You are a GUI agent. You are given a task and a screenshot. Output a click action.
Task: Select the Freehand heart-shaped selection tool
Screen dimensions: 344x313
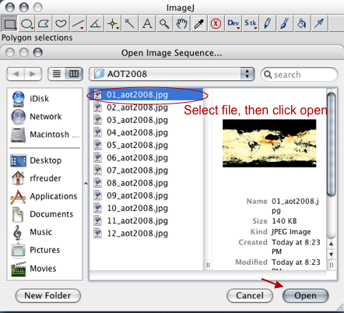[x=61, y=23]
